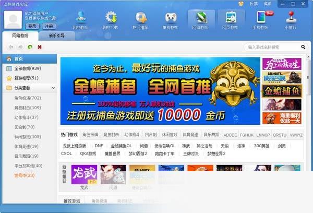The width and height of the screenshot is (313, 213).
Task: Click the 金蟾捕鱼 side banner thumbnail
Action: point(282,91)
